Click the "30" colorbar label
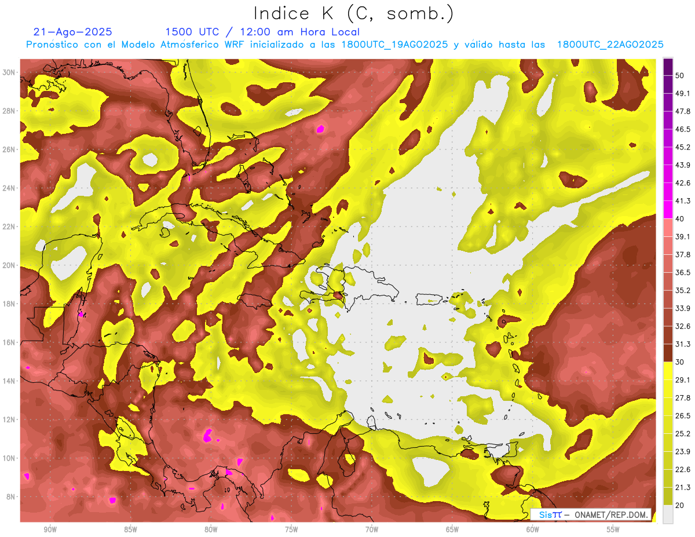The image size is (695, 537). (x=681, y=363)
